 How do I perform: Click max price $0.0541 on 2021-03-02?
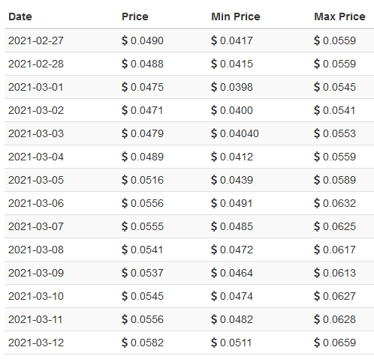tap(334, 110)
